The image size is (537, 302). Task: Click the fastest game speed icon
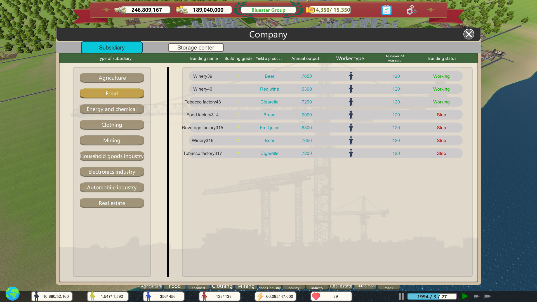click(x=487, y=296)
